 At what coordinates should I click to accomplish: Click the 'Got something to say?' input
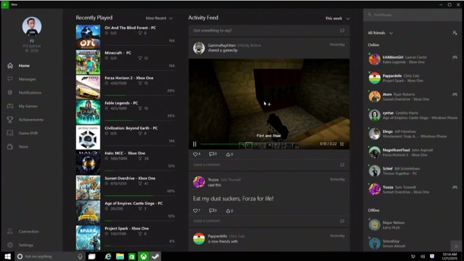tap(269, 31)
